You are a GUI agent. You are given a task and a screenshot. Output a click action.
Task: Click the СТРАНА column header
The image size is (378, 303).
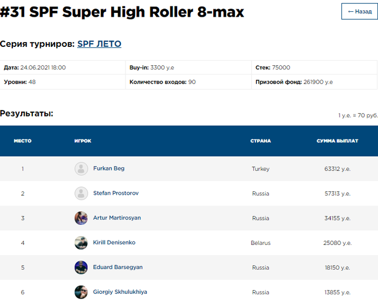[x=260, y=141]
